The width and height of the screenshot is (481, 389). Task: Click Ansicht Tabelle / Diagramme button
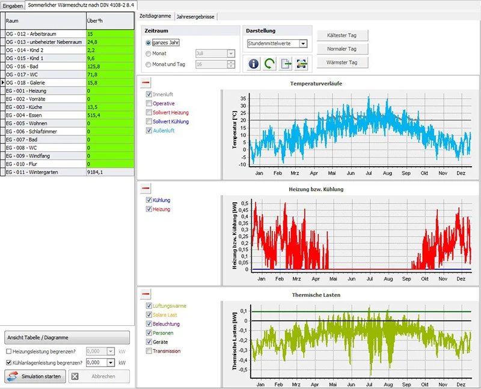[67, 337]
